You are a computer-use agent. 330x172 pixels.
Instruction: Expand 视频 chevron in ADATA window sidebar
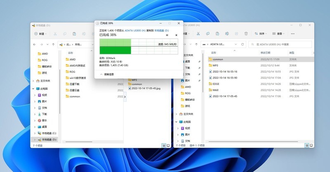(x=178, y=128)
